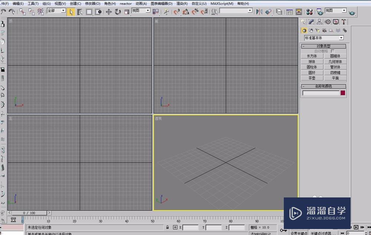Click Bind to Space Warp icon

pyautogui.click(x=41, y=12)
